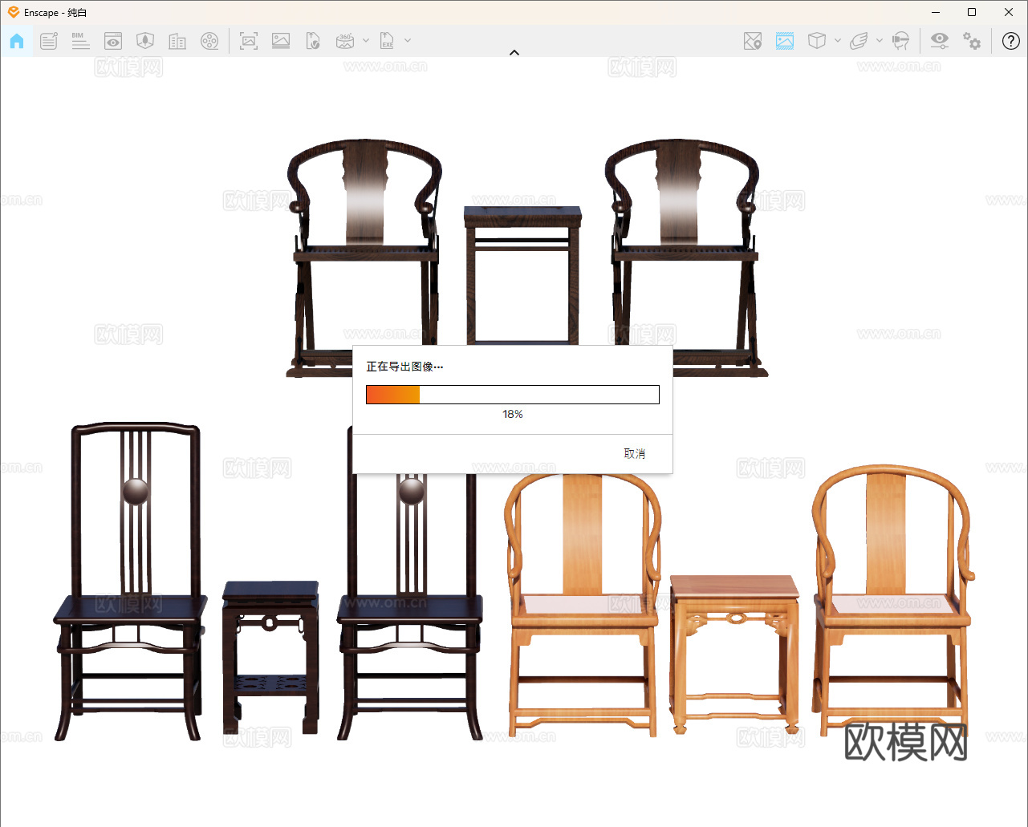Click the 18% progress label
This screenshot has width=1028, height=827.
tap(513, 415)
